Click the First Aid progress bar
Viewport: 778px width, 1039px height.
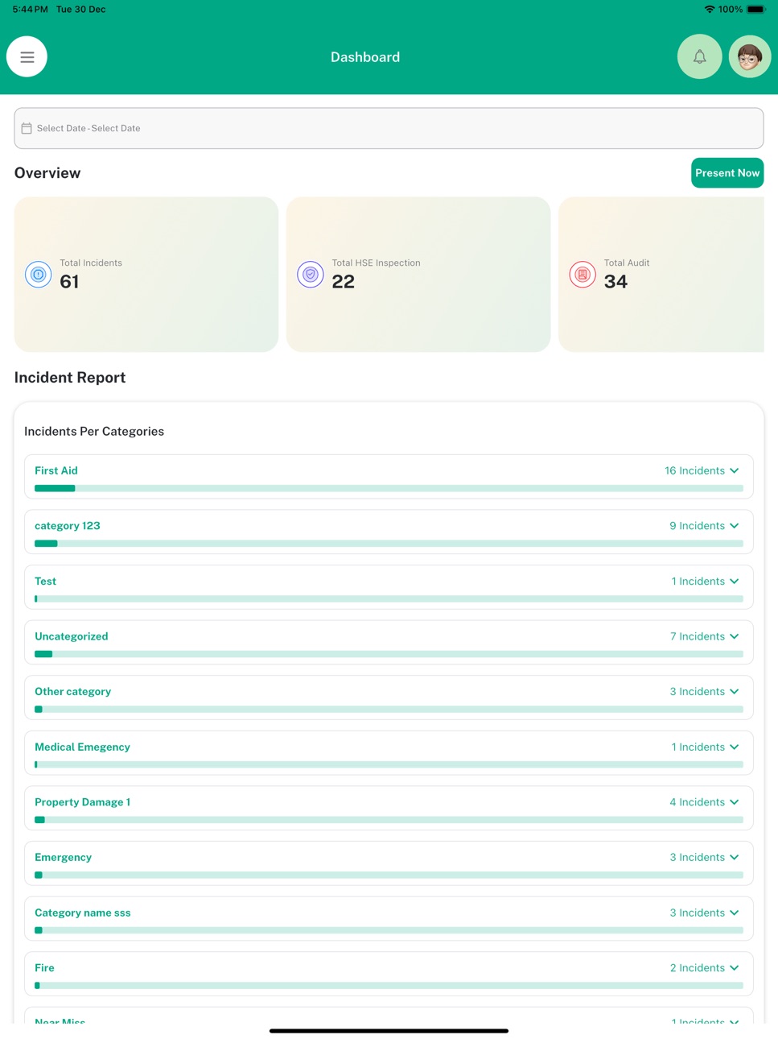(x=389, y=488)
